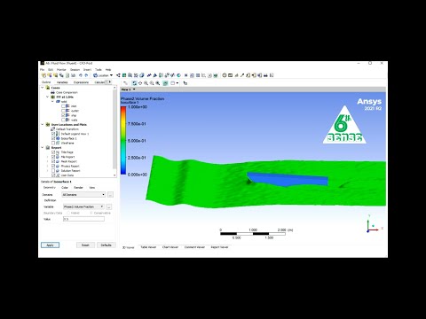Insert a Particle Track from toolbar
Viewport: 426px width, 319px height.
[136, 75]
